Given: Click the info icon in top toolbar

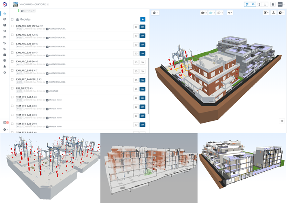Looking at the screenshot, I should [265, 4].
